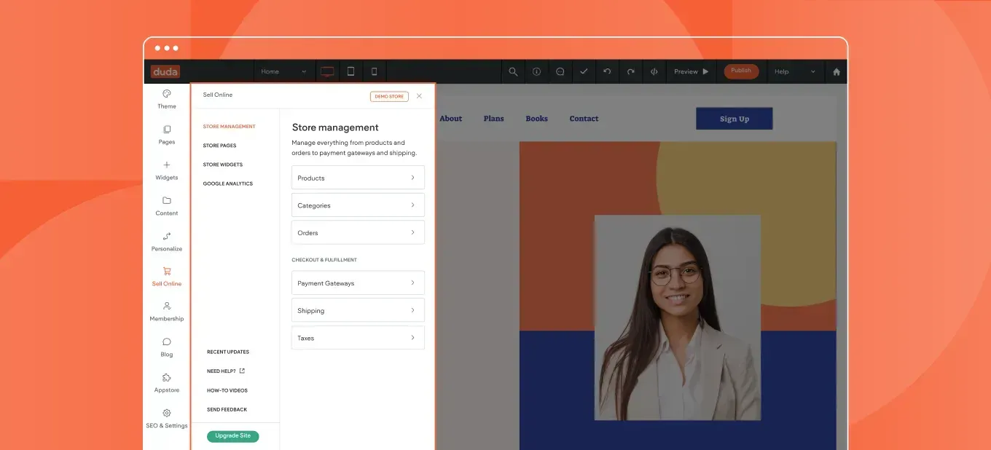
Task: Open the Pages panel
Action: [167, 135]
